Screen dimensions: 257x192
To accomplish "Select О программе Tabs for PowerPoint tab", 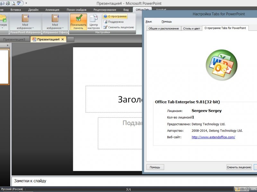I will (225, 28).
